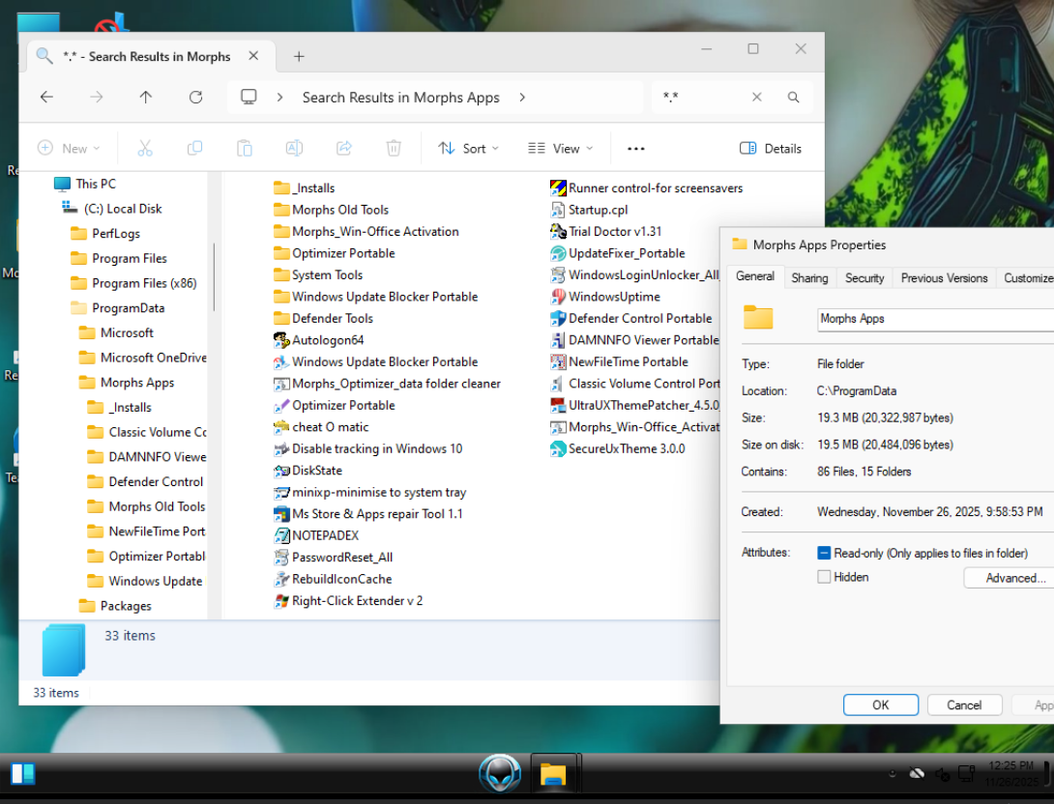Open the Autologon64 file icon
Image resolution: width=1054 pixels, height=804 pixels.
(x=282, y=340)
